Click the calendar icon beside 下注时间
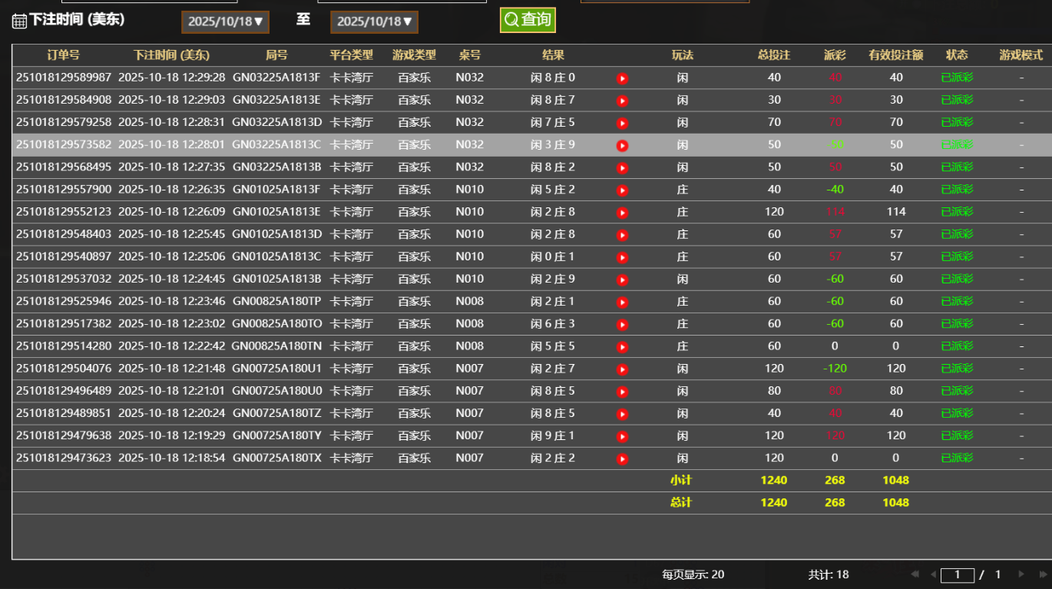 coord(19,22)
